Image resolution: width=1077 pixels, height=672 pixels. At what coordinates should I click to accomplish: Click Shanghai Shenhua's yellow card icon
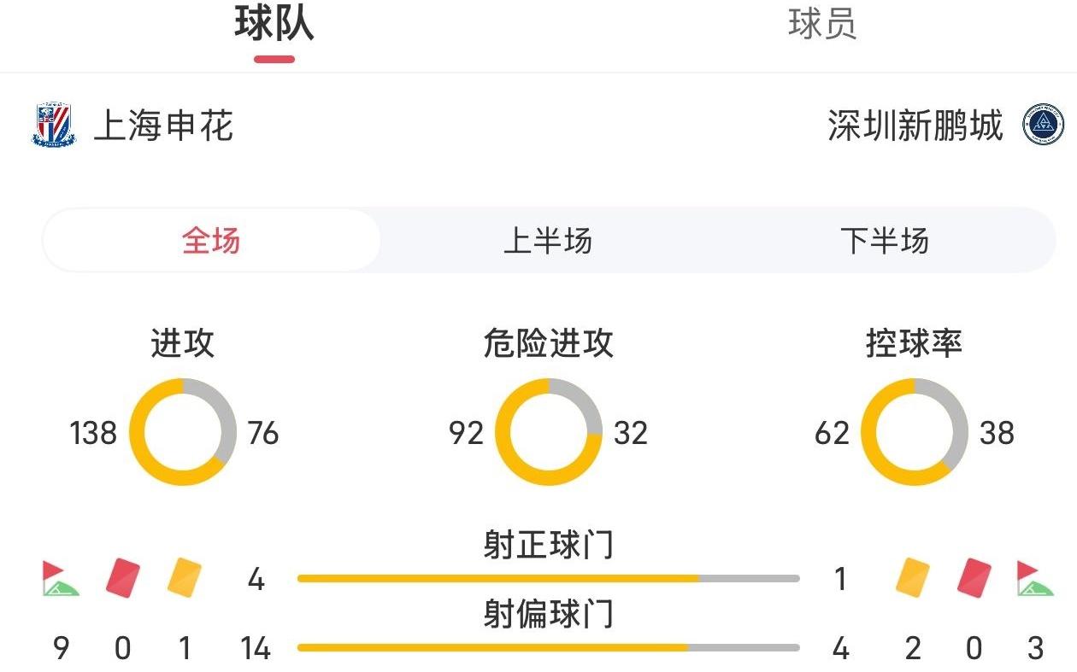[x=183, y=576]
